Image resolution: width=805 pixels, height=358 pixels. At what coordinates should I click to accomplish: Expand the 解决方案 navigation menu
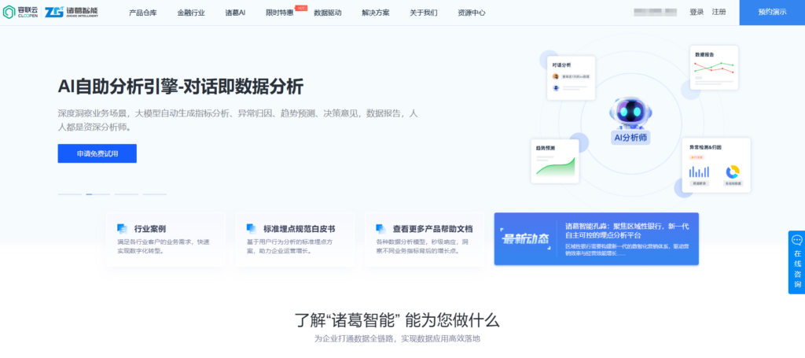(375, 13)
